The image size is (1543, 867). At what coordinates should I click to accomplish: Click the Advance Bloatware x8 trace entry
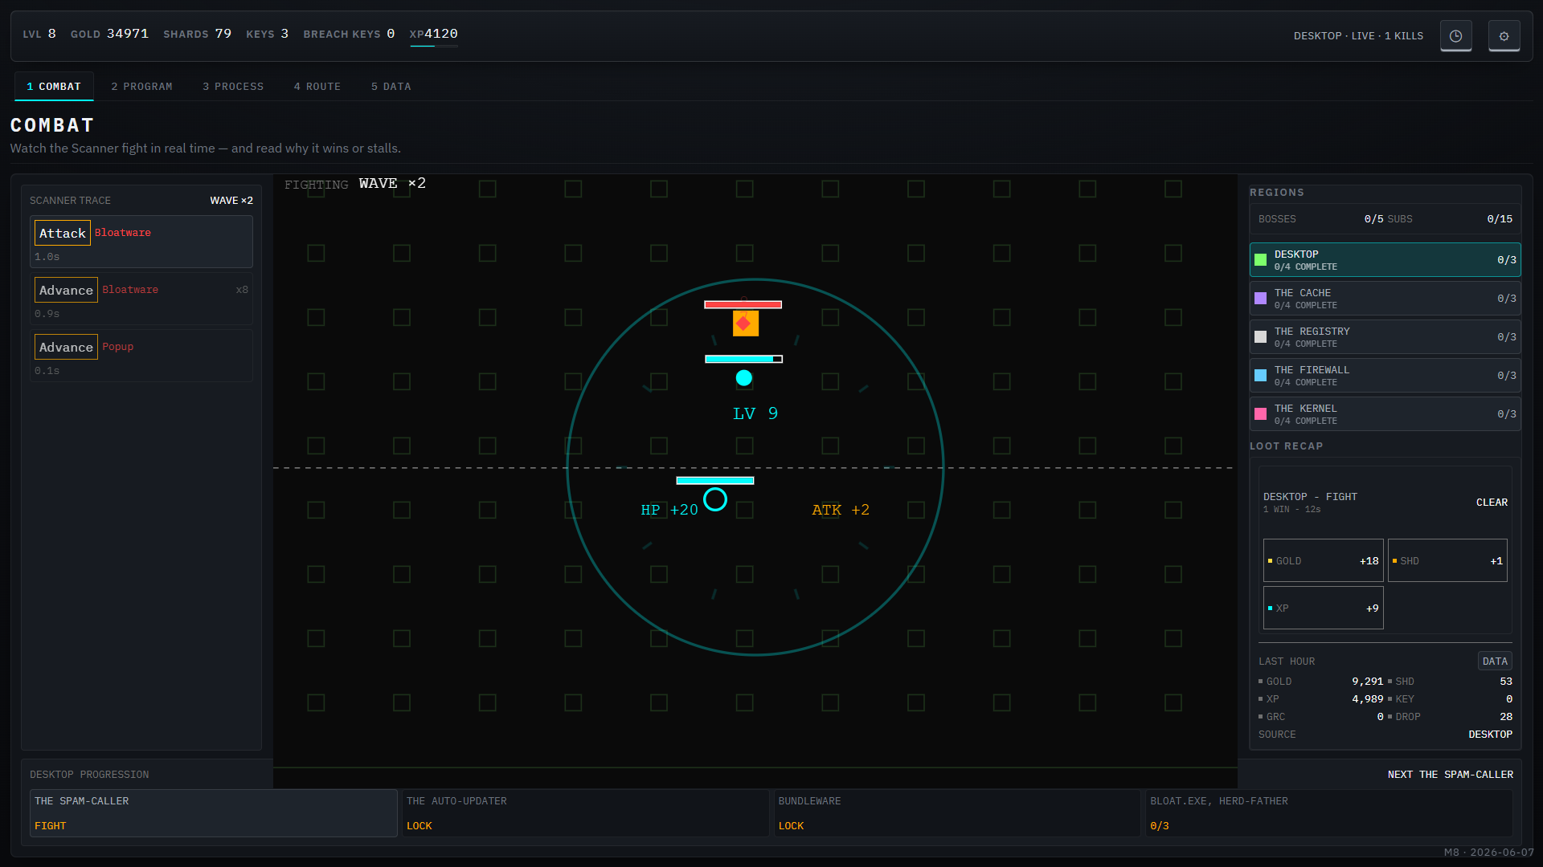click(x=141, y=299)
